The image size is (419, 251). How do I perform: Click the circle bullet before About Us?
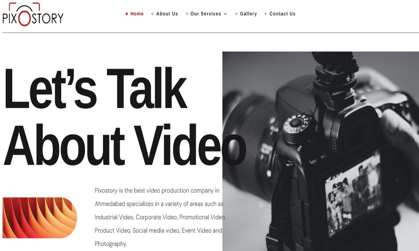[x=153, y=14]
